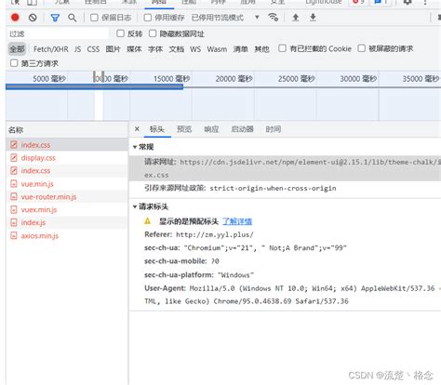Open the 响应 tab
This screenshot has width=441, height=385.
click(211, 129)
